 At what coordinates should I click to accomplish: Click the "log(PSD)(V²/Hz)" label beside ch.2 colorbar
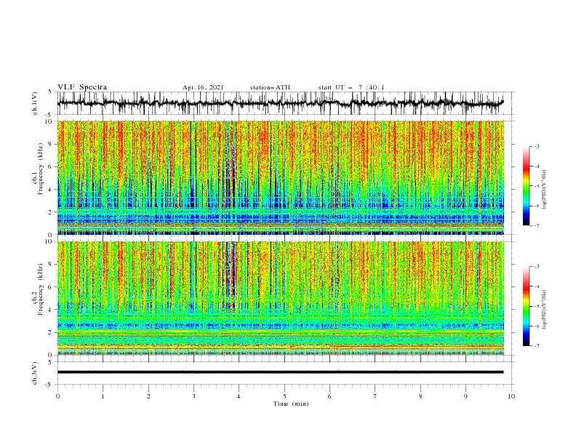click(x=545, y=309)
